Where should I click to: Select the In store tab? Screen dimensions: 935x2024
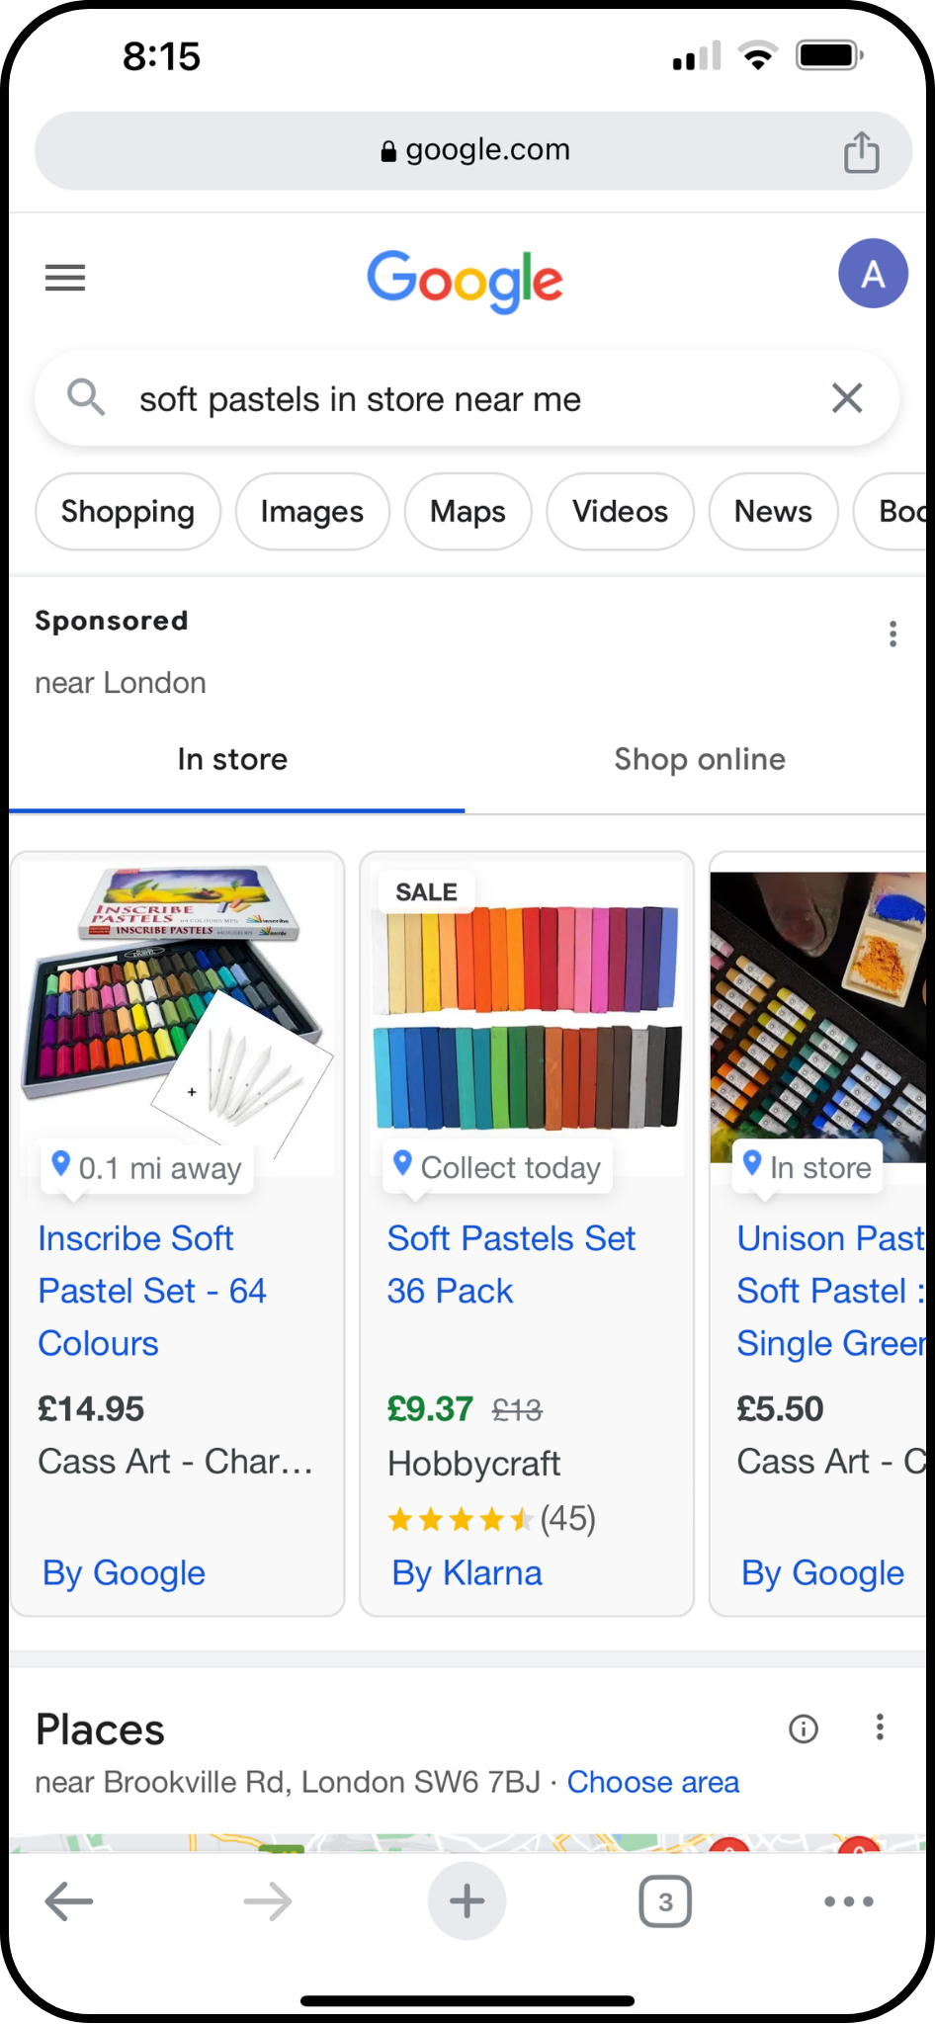coord(232,759)
